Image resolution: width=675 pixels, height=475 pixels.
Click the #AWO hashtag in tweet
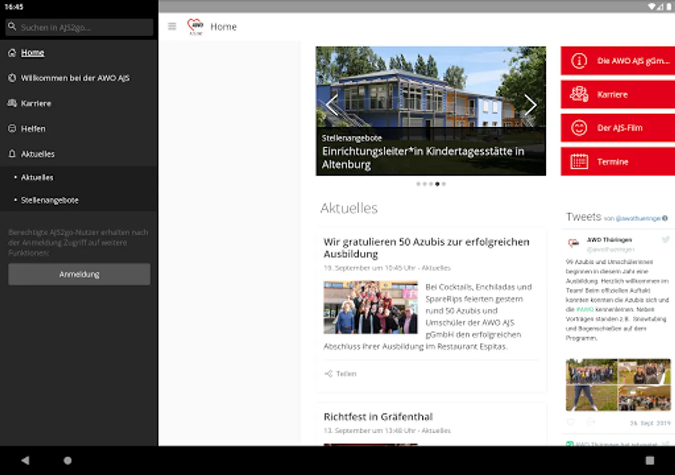(585, 309)
